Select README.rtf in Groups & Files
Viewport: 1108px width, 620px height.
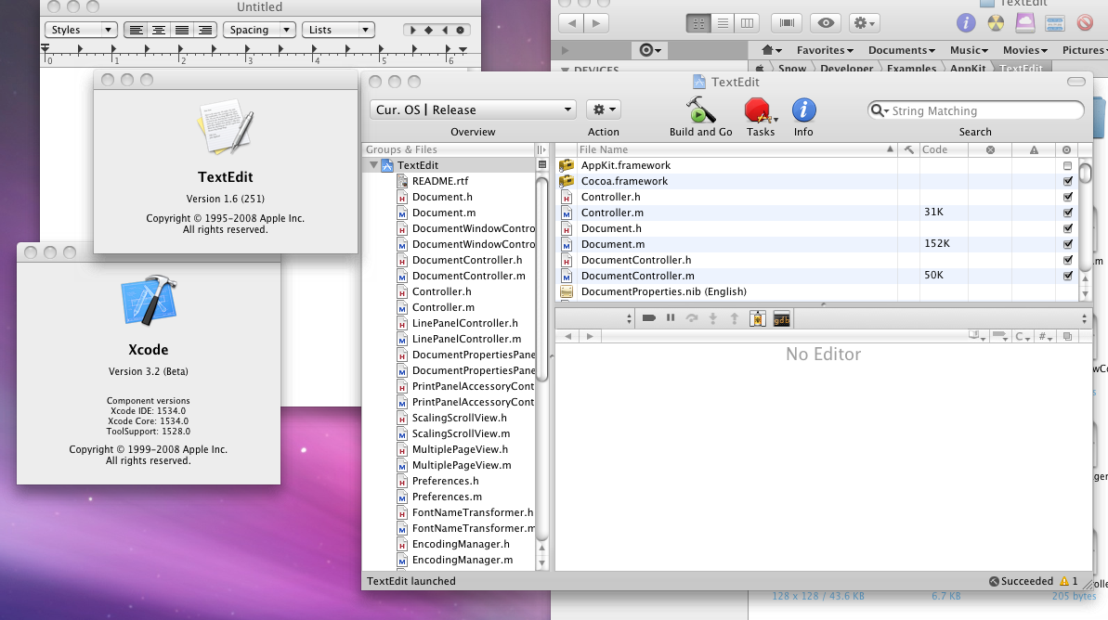439,181
